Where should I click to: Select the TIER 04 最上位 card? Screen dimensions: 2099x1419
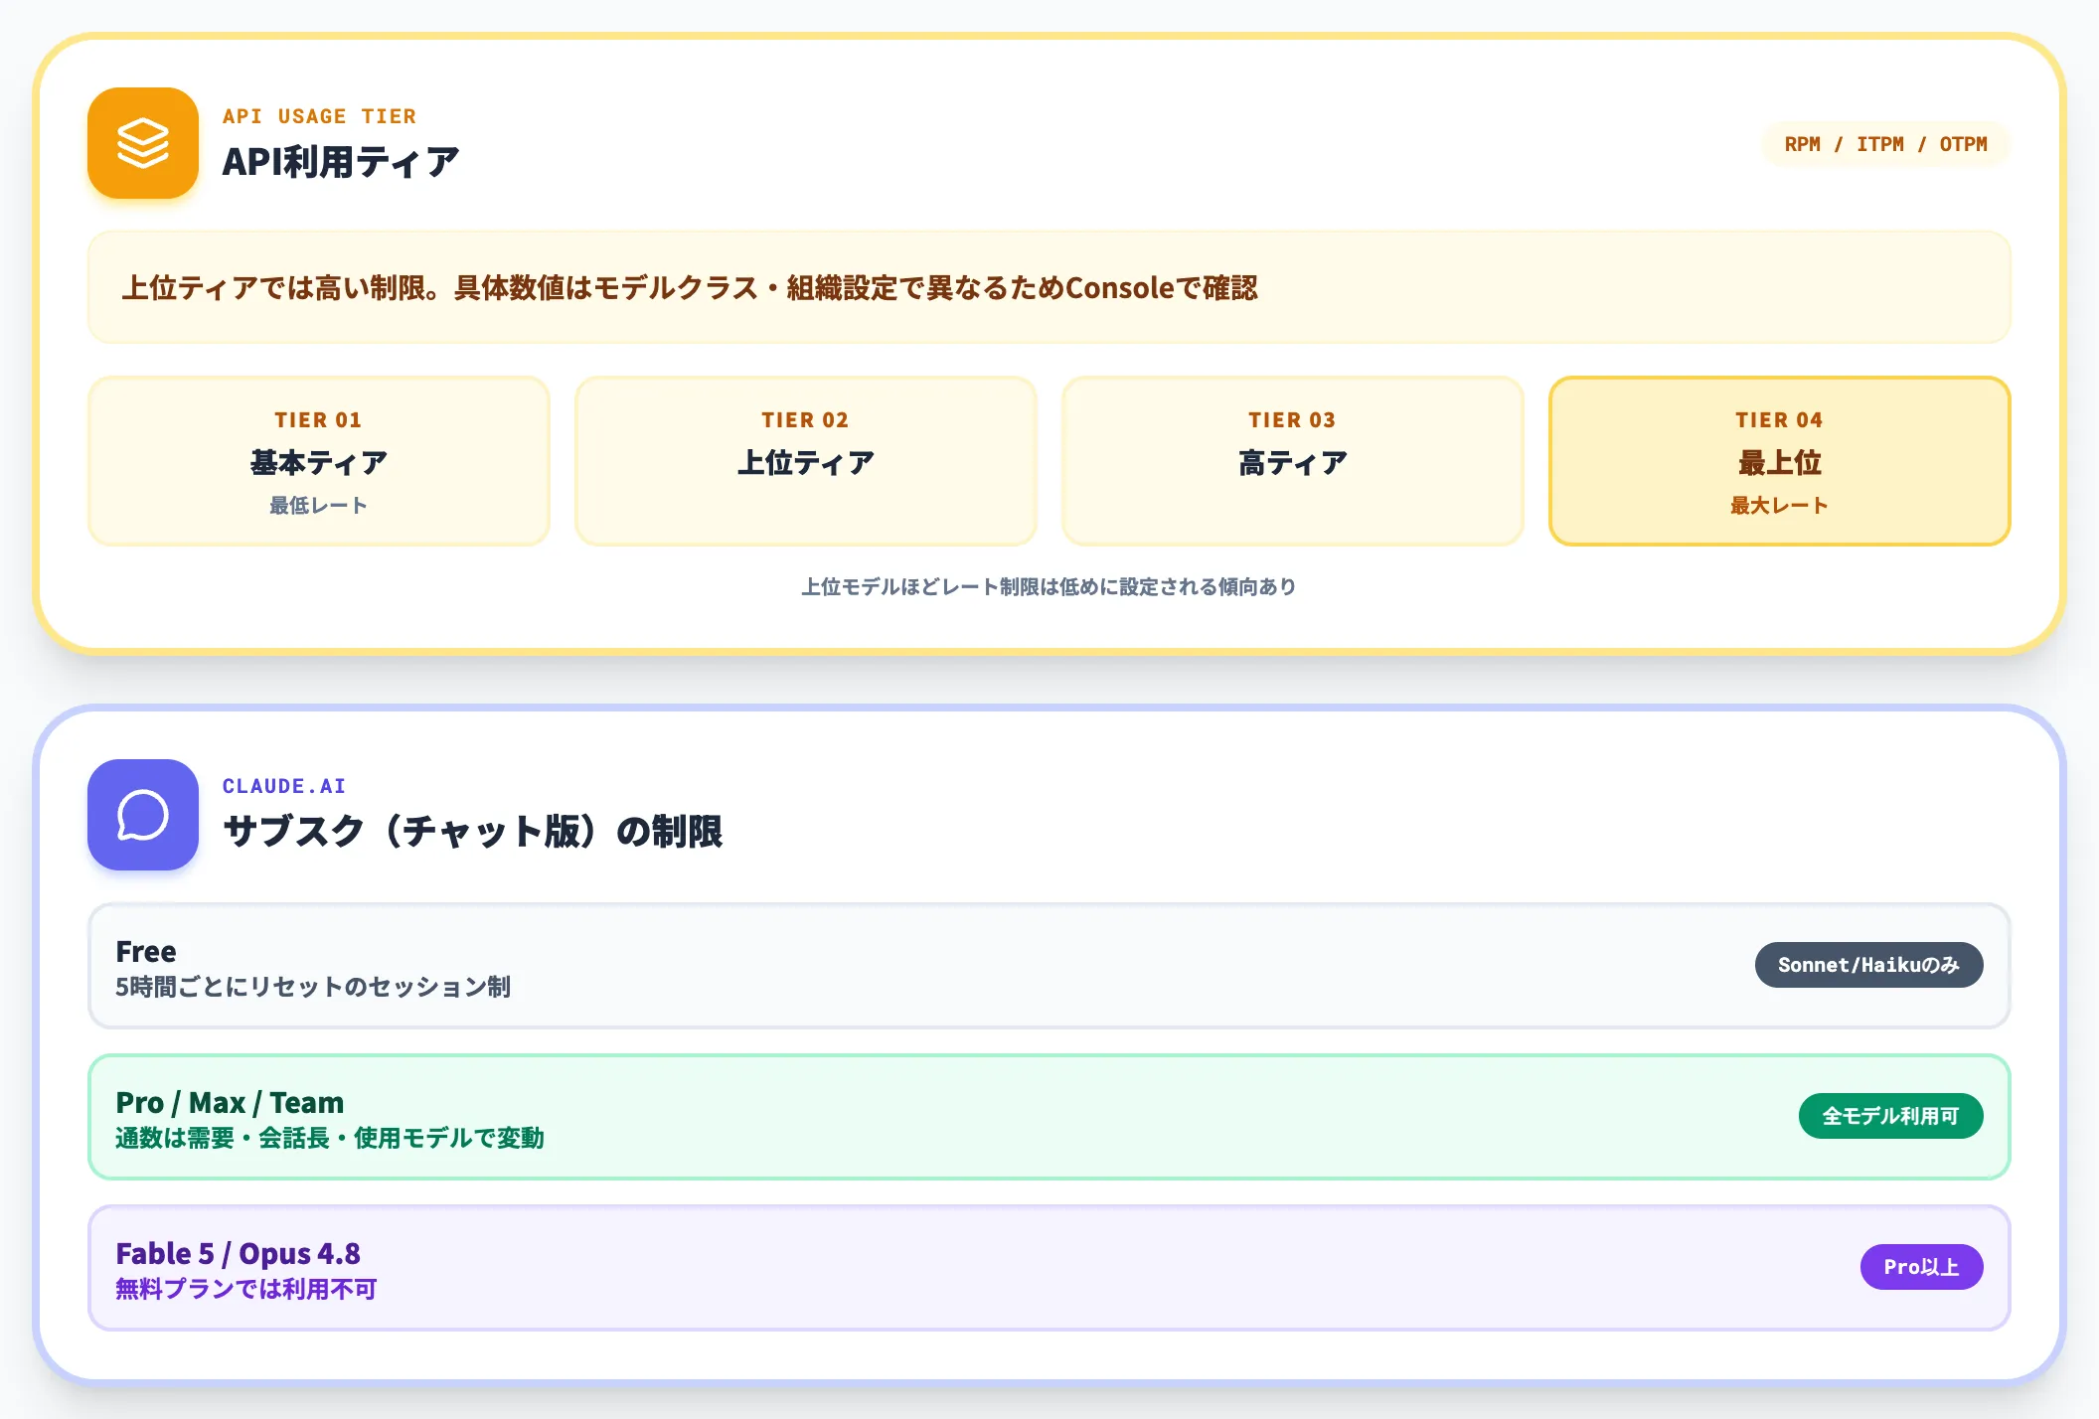click(1780, 461)
